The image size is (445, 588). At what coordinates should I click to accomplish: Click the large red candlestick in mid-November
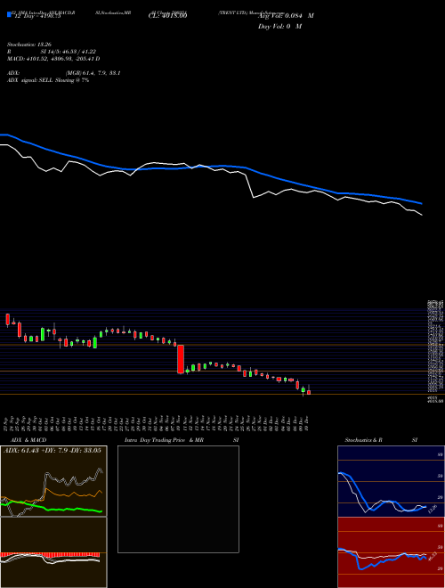point(181,359)
